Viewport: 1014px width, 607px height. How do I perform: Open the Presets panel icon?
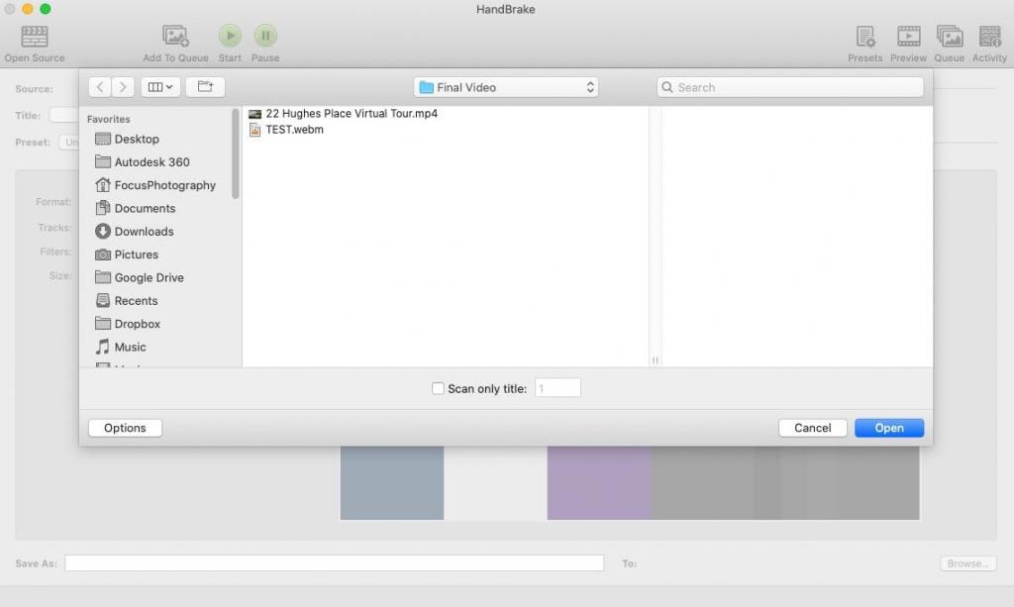click(865, 37)
